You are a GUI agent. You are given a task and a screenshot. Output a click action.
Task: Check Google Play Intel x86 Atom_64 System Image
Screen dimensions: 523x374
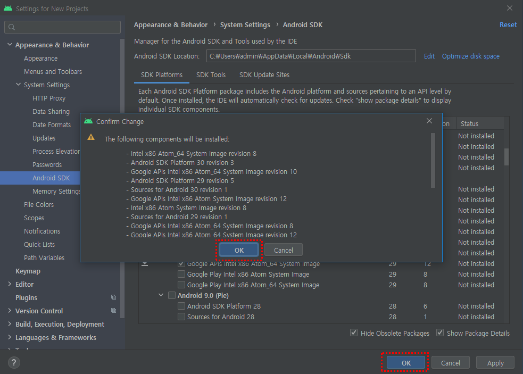[181, 285]
